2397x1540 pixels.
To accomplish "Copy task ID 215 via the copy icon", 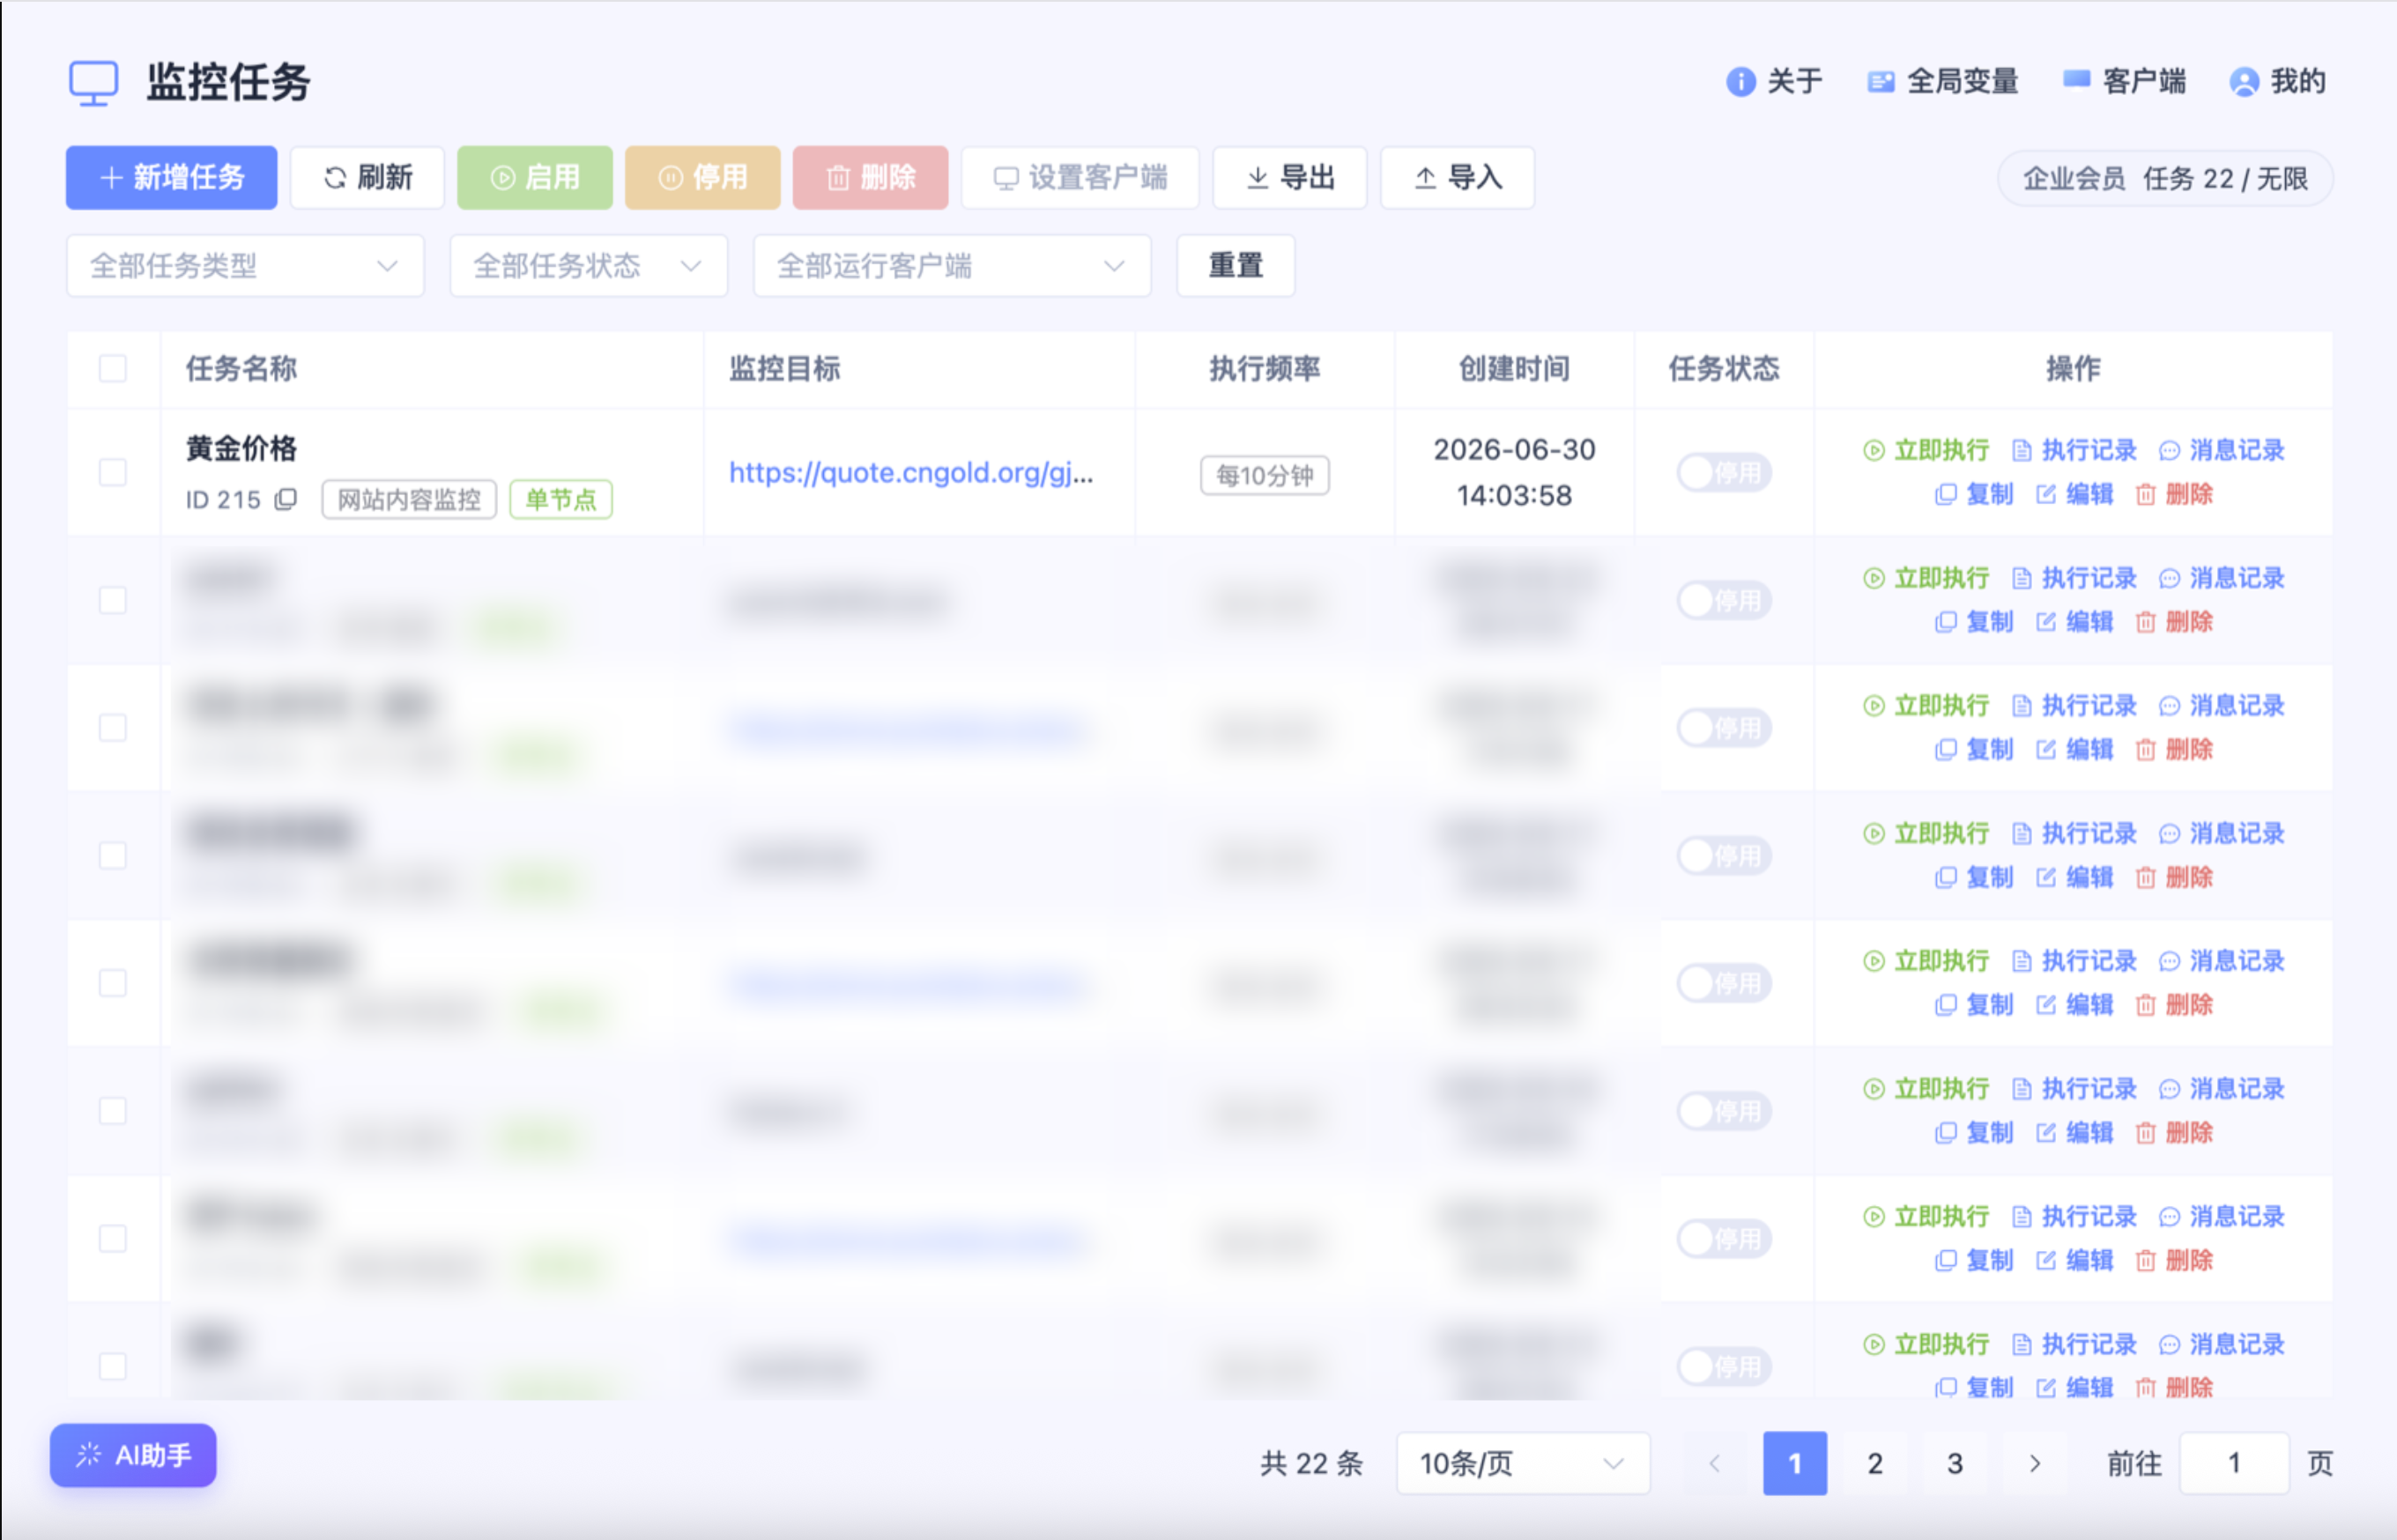I will [x=286, y=499].
